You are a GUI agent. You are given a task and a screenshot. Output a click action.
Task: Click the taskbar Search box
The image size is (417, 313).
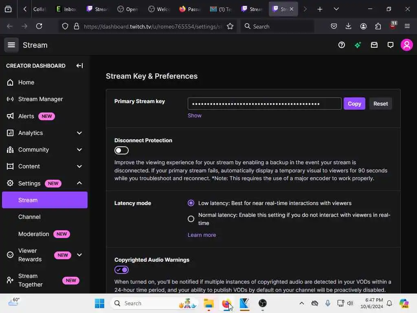tap(154, 303)
